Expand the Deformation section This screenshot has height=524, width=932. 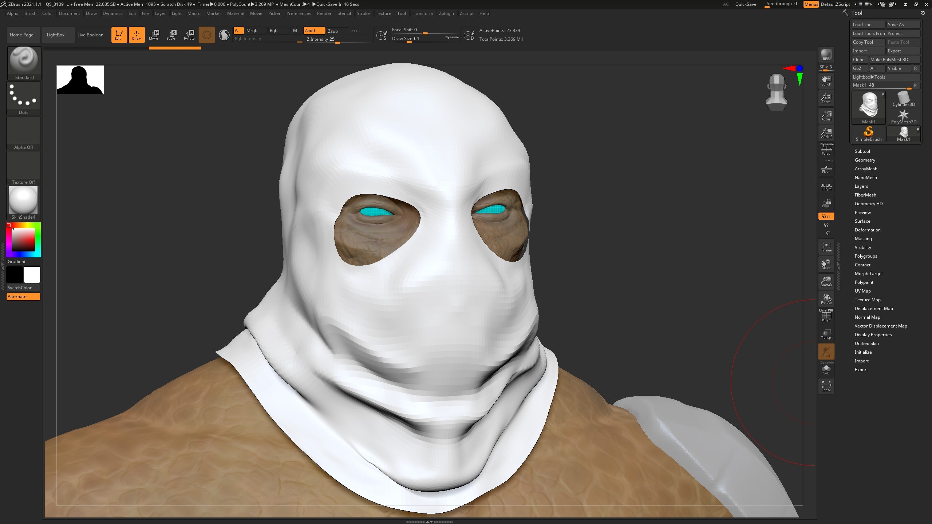click(868, 230)
